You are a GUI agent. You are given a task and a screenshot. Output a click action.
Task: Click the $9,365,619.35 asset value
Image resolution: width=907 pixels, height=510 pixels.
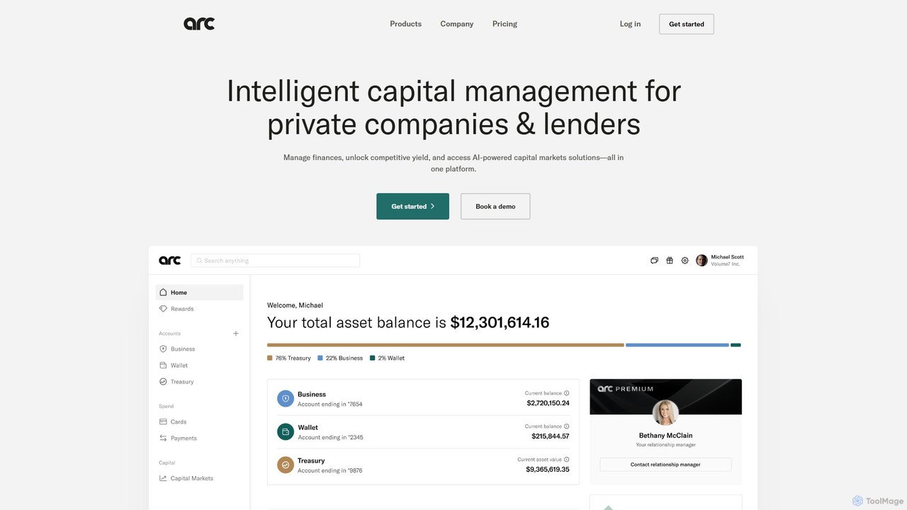[548, 470]
